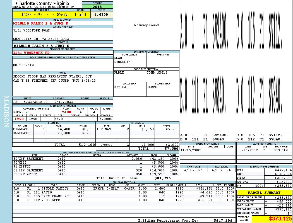Click the listed date 5/23/2018
Screen dimensions: 293x223
(33, 102)
